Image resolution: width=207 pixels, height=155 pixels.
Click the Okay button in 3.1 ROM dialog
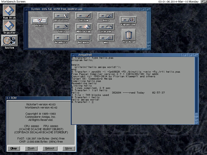14,148
